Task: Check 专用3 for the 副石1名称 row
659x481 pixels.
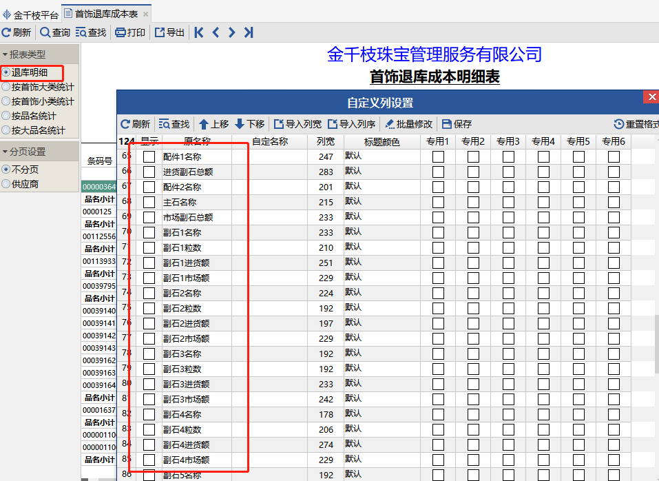Action: tap(508, 232)
